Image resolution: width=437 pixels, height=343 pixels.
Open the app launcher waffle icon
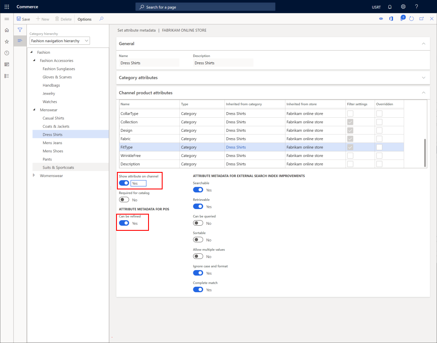click(x=6, y=7)
